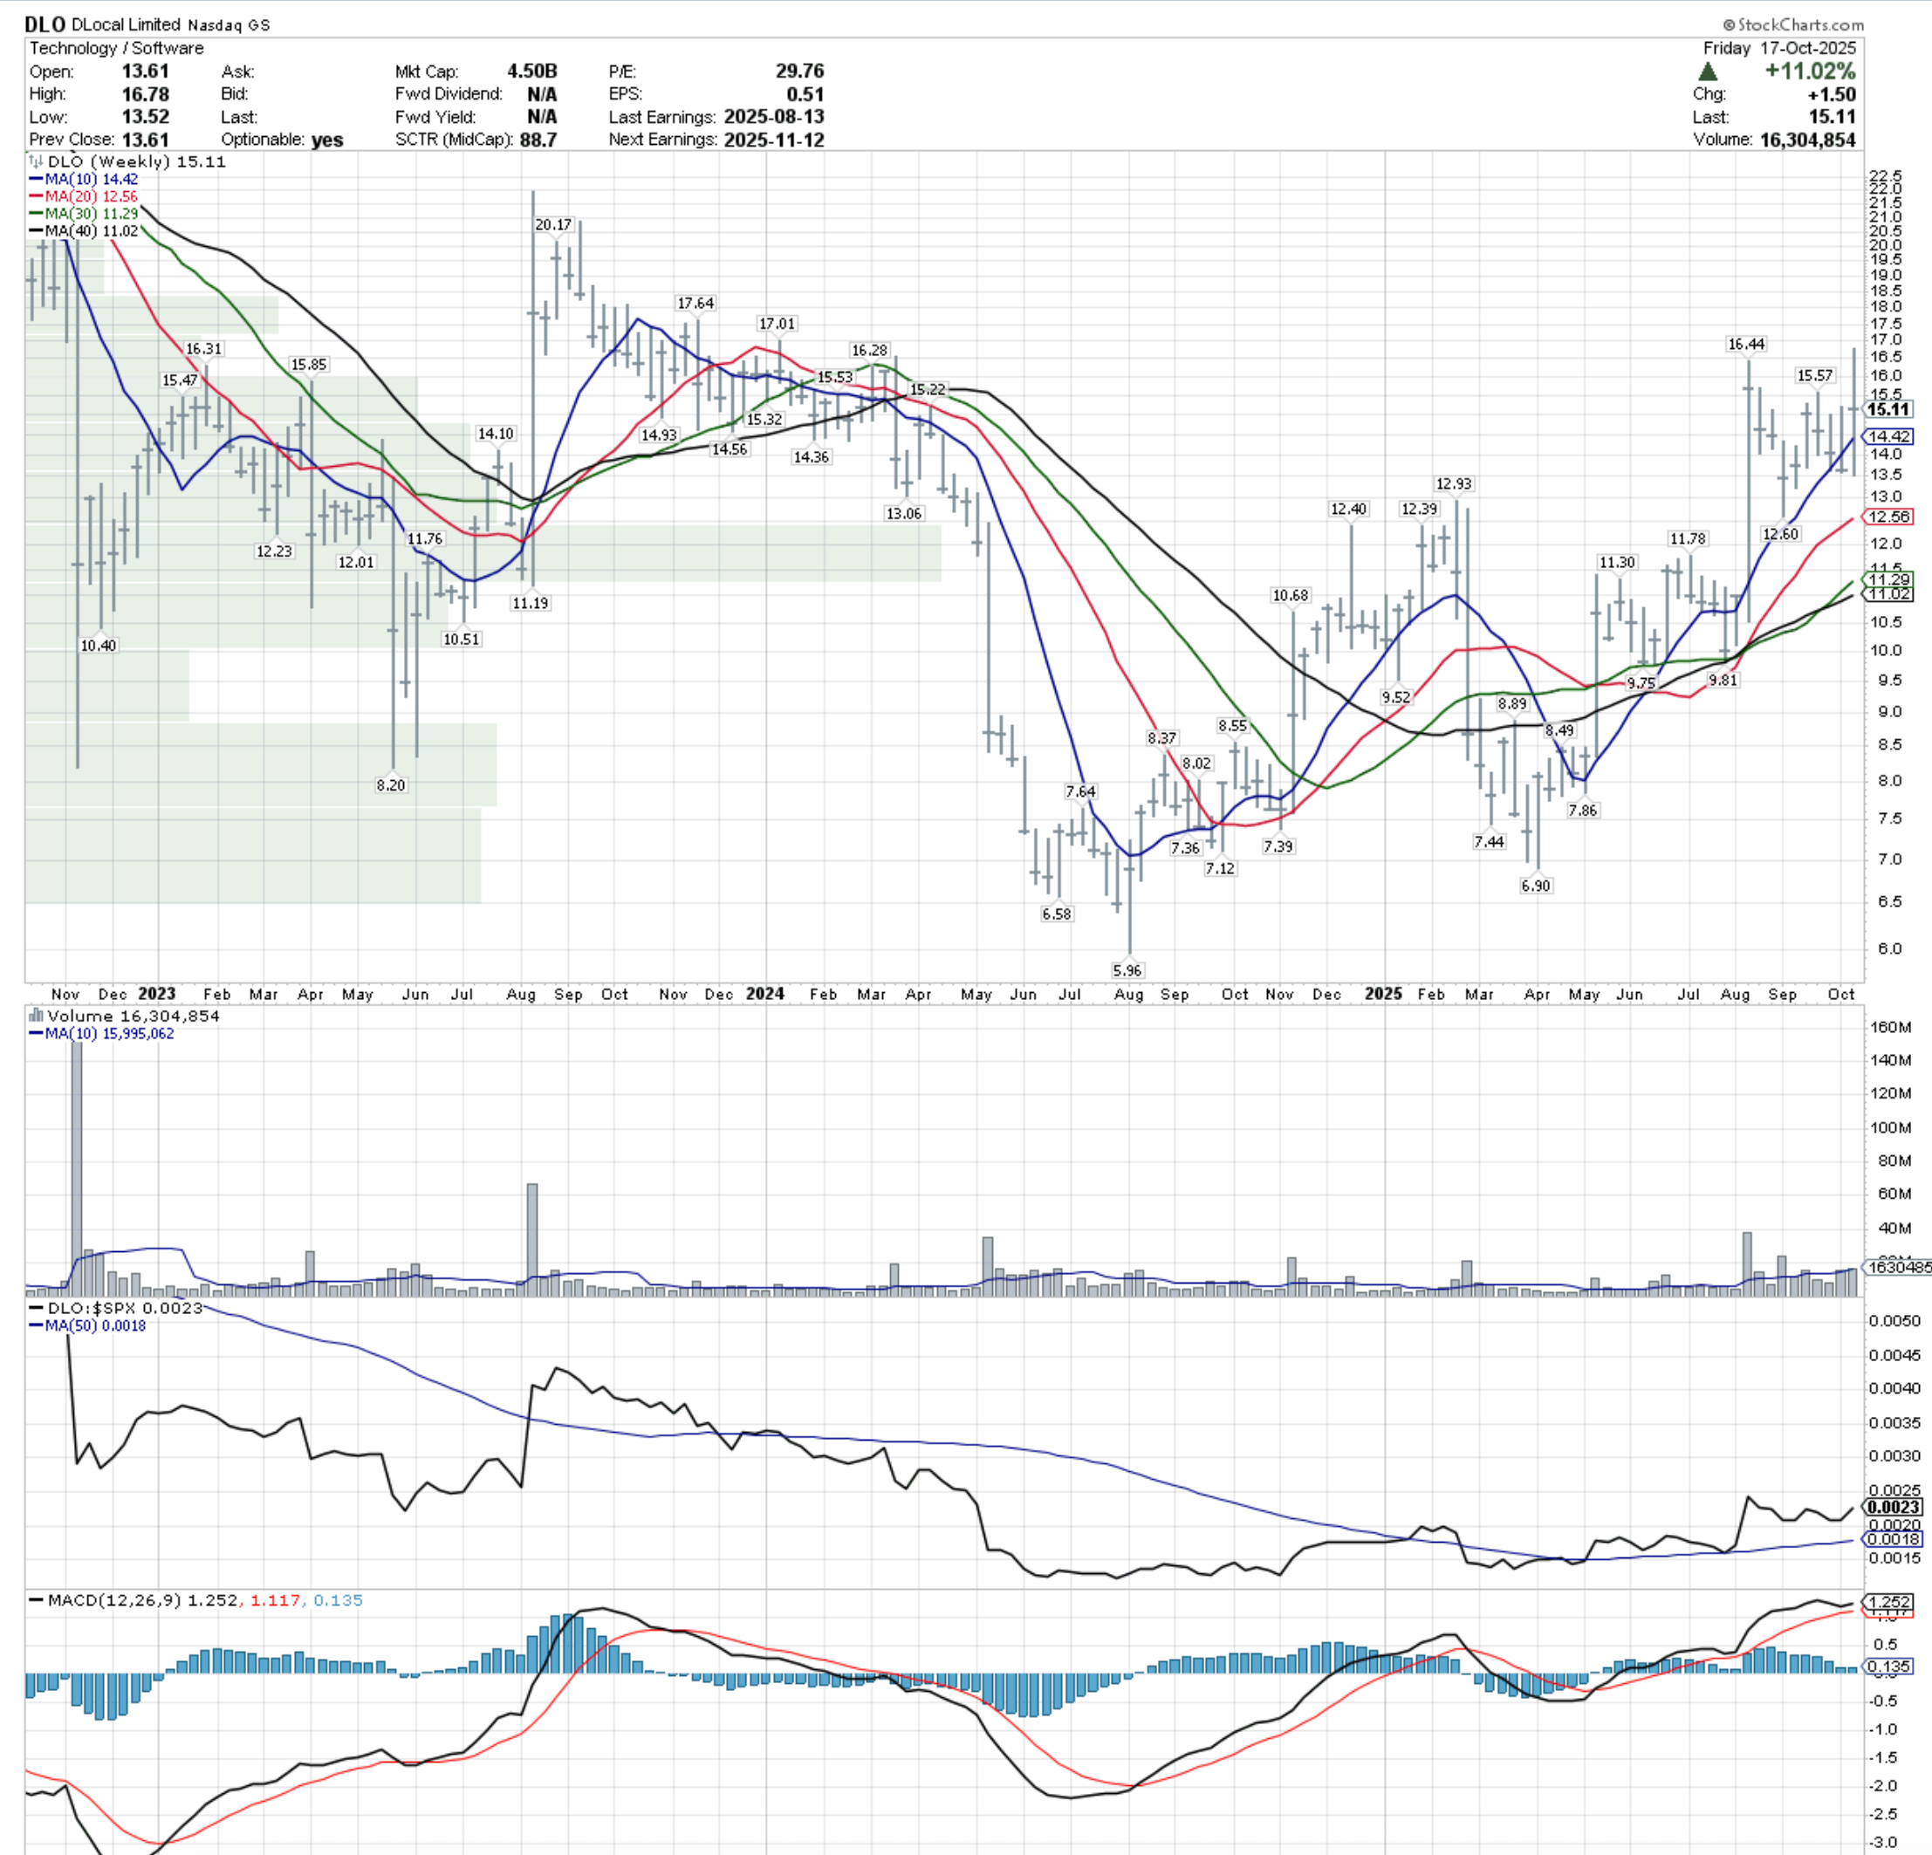Click the tallest volume spike bar
1932x1855 pixels.
[77, 1163]
